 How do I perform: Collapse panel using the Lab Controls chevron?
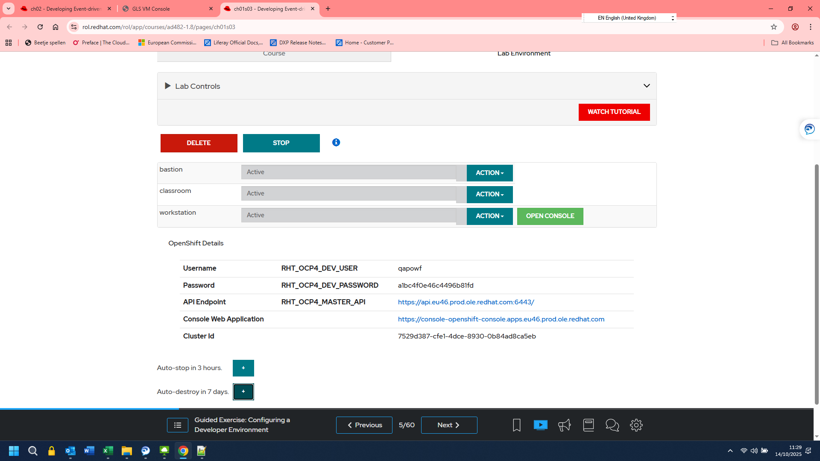click(647, 86)
